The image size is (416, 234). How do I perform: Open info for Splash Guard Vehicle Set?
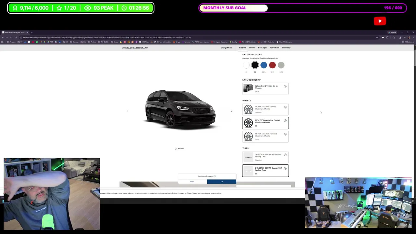click(x=285, y=86)
